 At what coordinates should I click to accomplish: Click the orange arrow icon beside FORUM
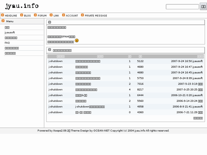35,15
